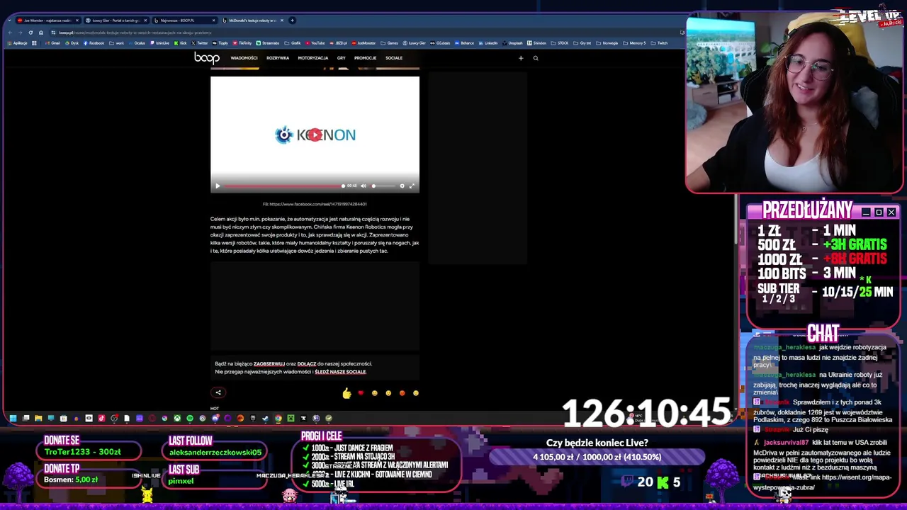Open the Norwegia bookmark folder

(x=607, y=43)
